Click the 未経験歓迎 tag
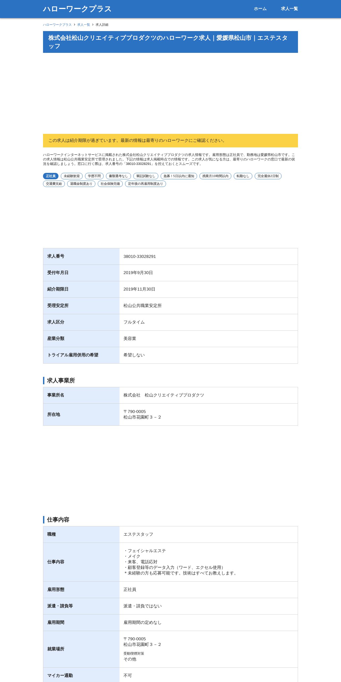The height and width of the screenshot is (682, 341). (72, 176)
